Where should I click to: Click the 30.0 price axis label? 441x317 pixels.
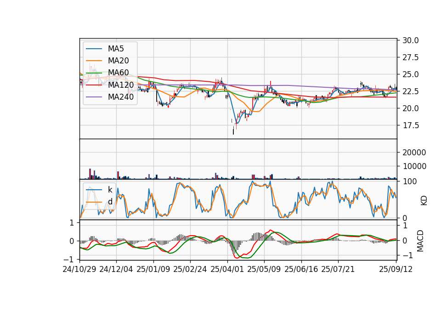click(411, 40)
